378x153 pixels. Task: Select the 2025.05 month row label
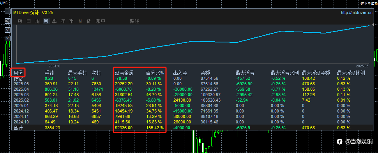coord(21,84)
